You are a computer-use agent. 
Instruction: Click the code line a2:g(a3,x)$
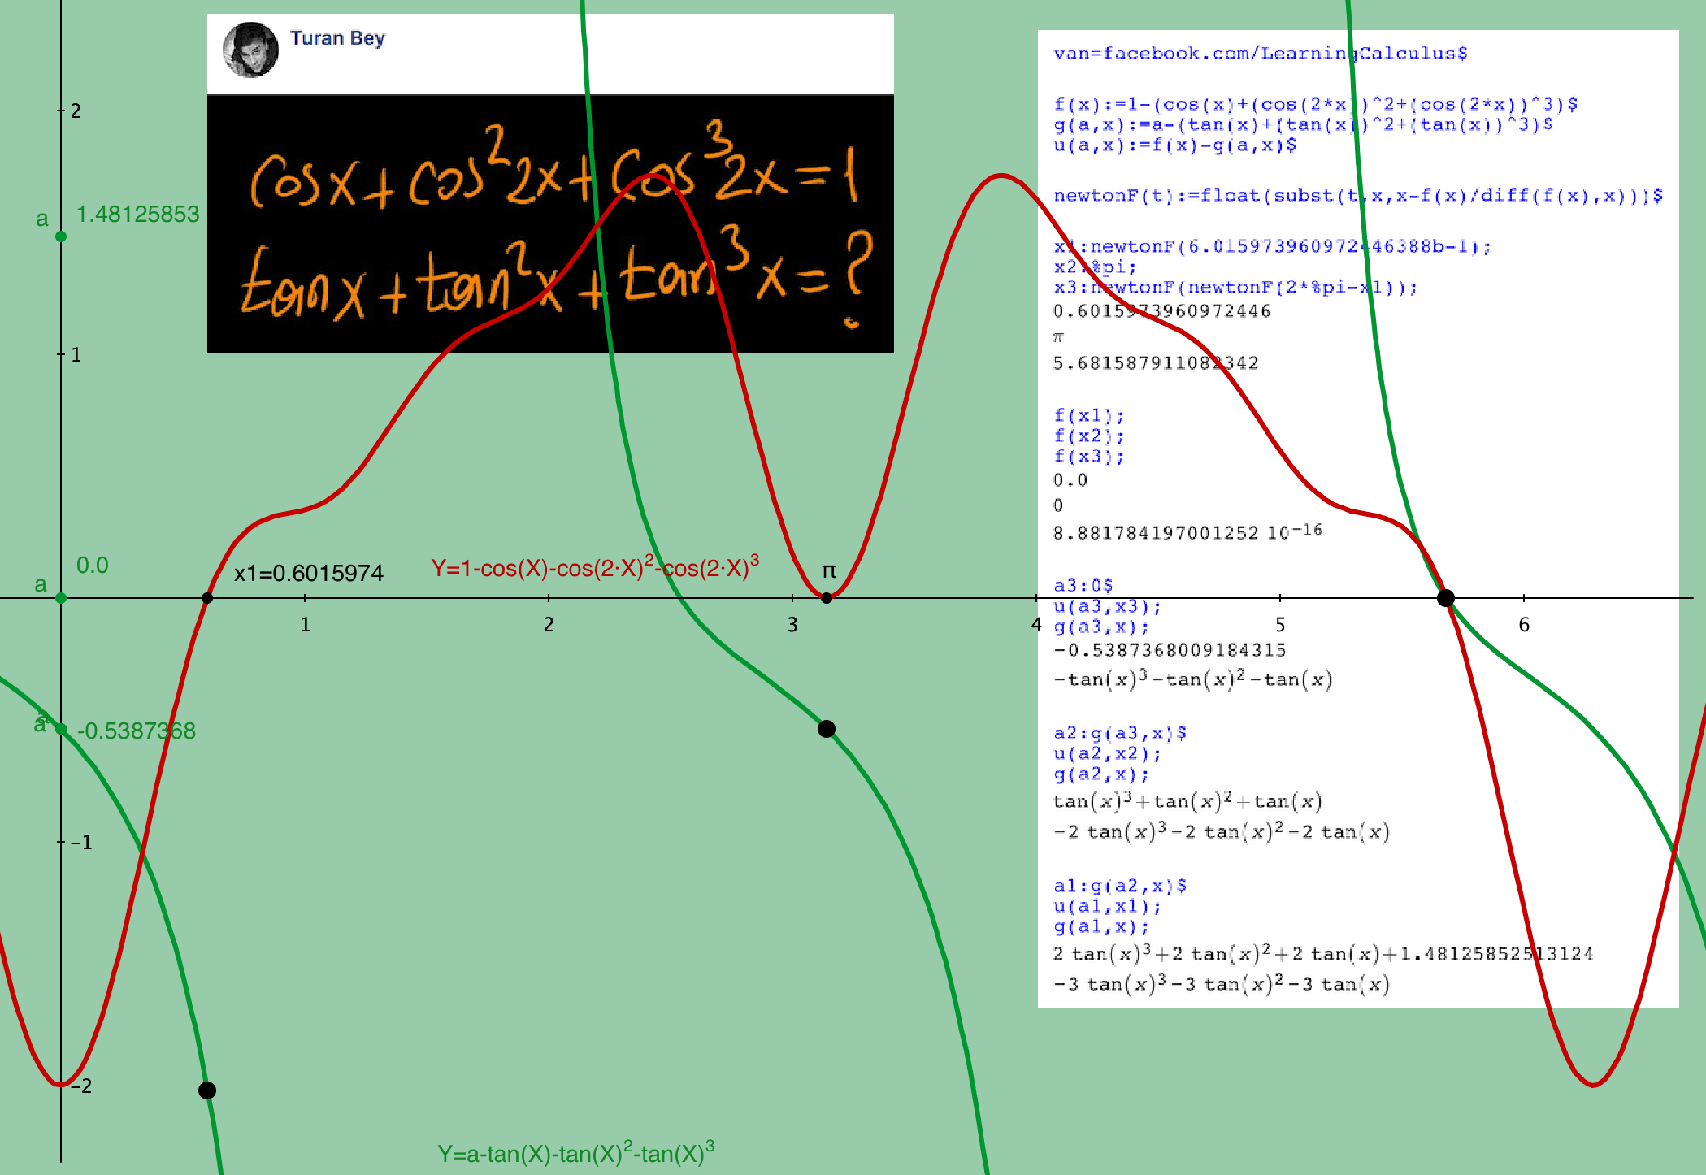[x=1120, y=733]
